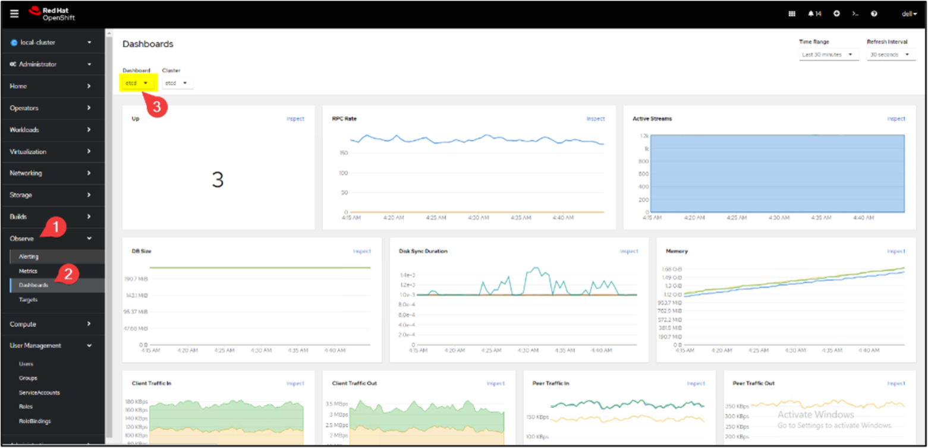This screenshot has width=928, height=448.
Task: Click Inspect on Client Traffic Out panel
Action: 496,383
